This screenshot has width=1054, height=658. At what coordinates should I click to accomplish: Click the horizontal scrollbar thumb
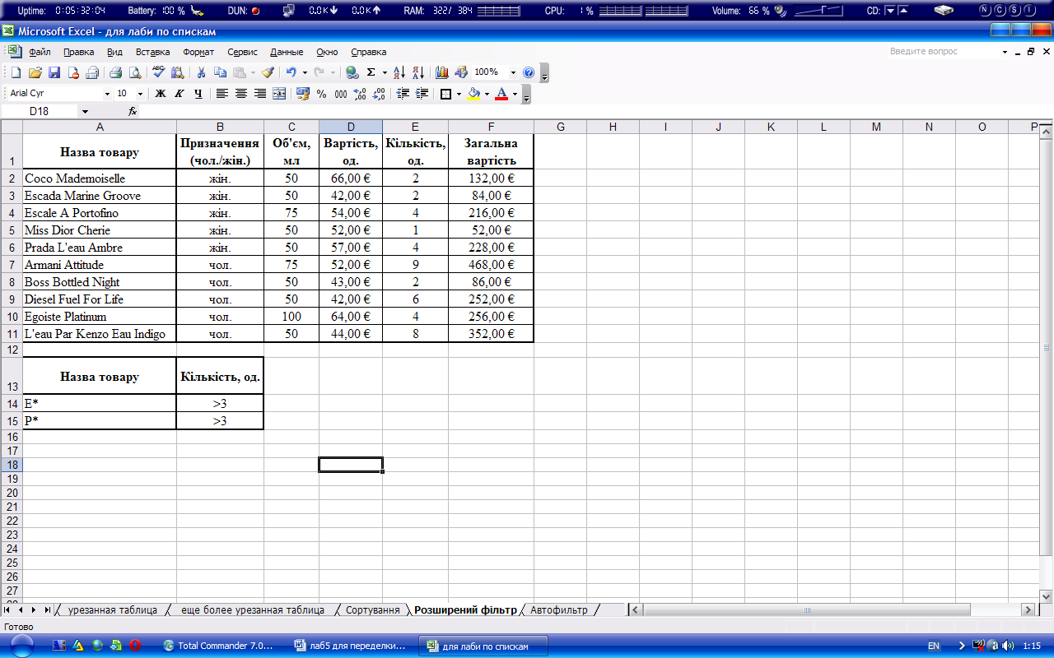[807, 610]
